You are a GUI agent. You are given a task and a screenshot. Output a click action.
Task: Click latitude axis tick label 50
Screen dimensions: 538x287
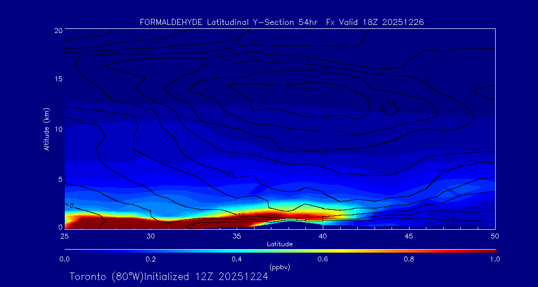point(495,236)
